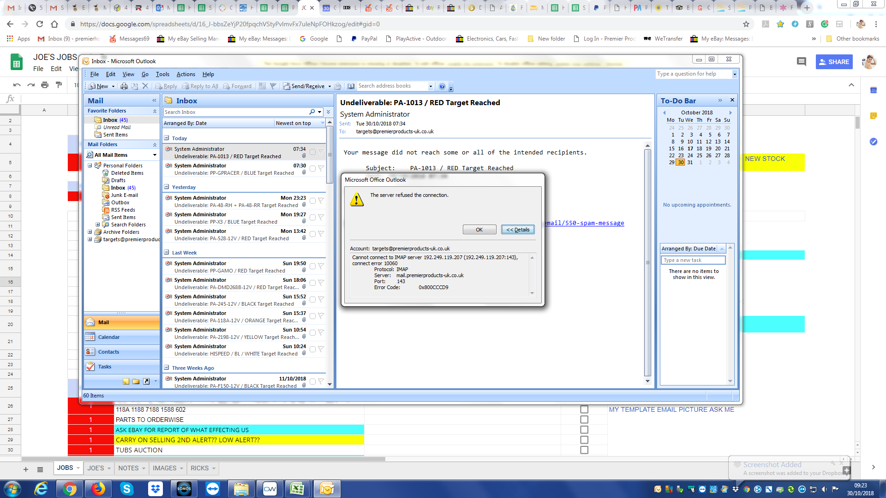Click the Chrome home icon

[54, 24]
